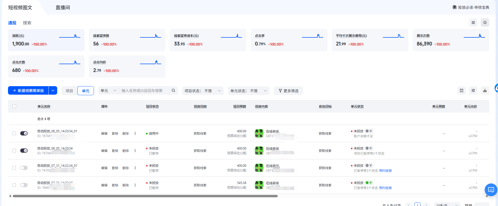Click the 单元名称 column header
The image size is (498, 206).
(44, 106)
